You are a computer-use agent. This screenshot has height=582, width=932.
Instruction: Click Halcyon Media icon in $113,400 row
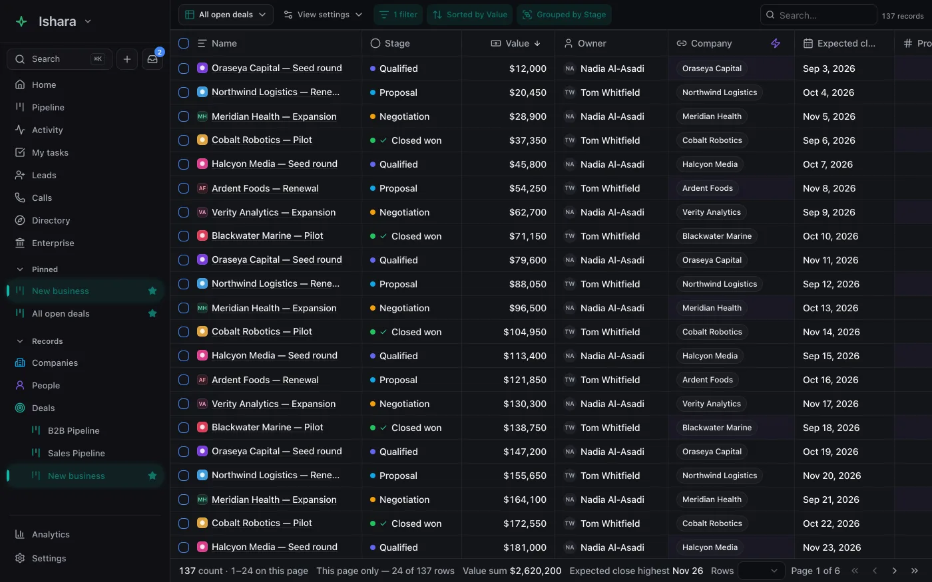click(202, 356)
